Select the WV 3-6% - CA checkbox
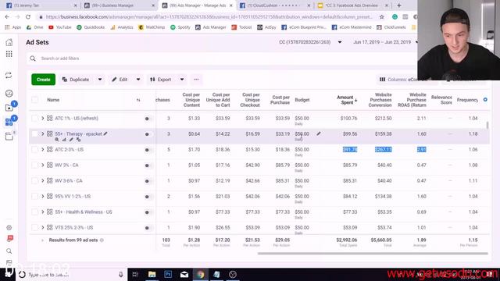Viewport: 500px width, 281px height. coord(34,180)
